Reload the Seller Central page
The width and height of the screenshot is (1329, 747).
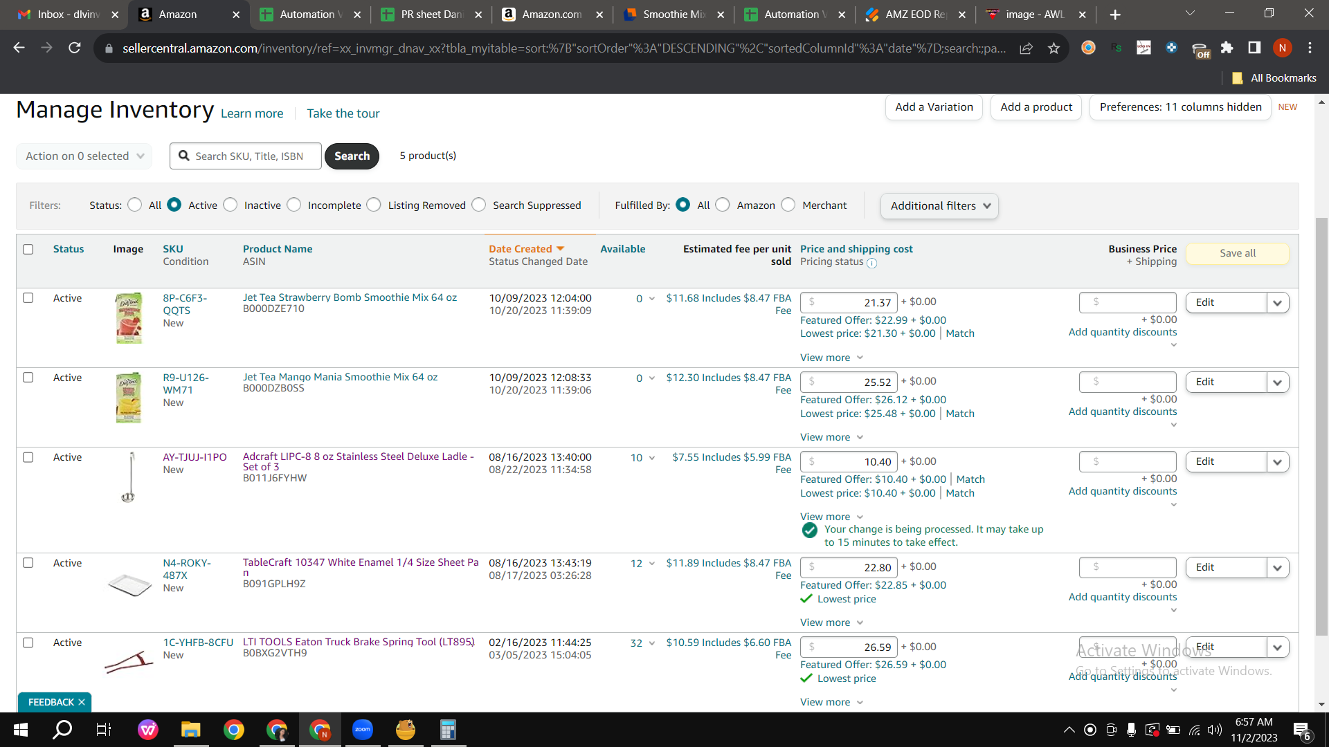click(x=74, y=48)
